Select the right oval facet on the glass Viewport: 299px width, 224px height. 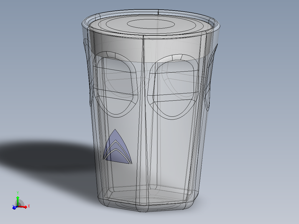[x=173, y=87]
